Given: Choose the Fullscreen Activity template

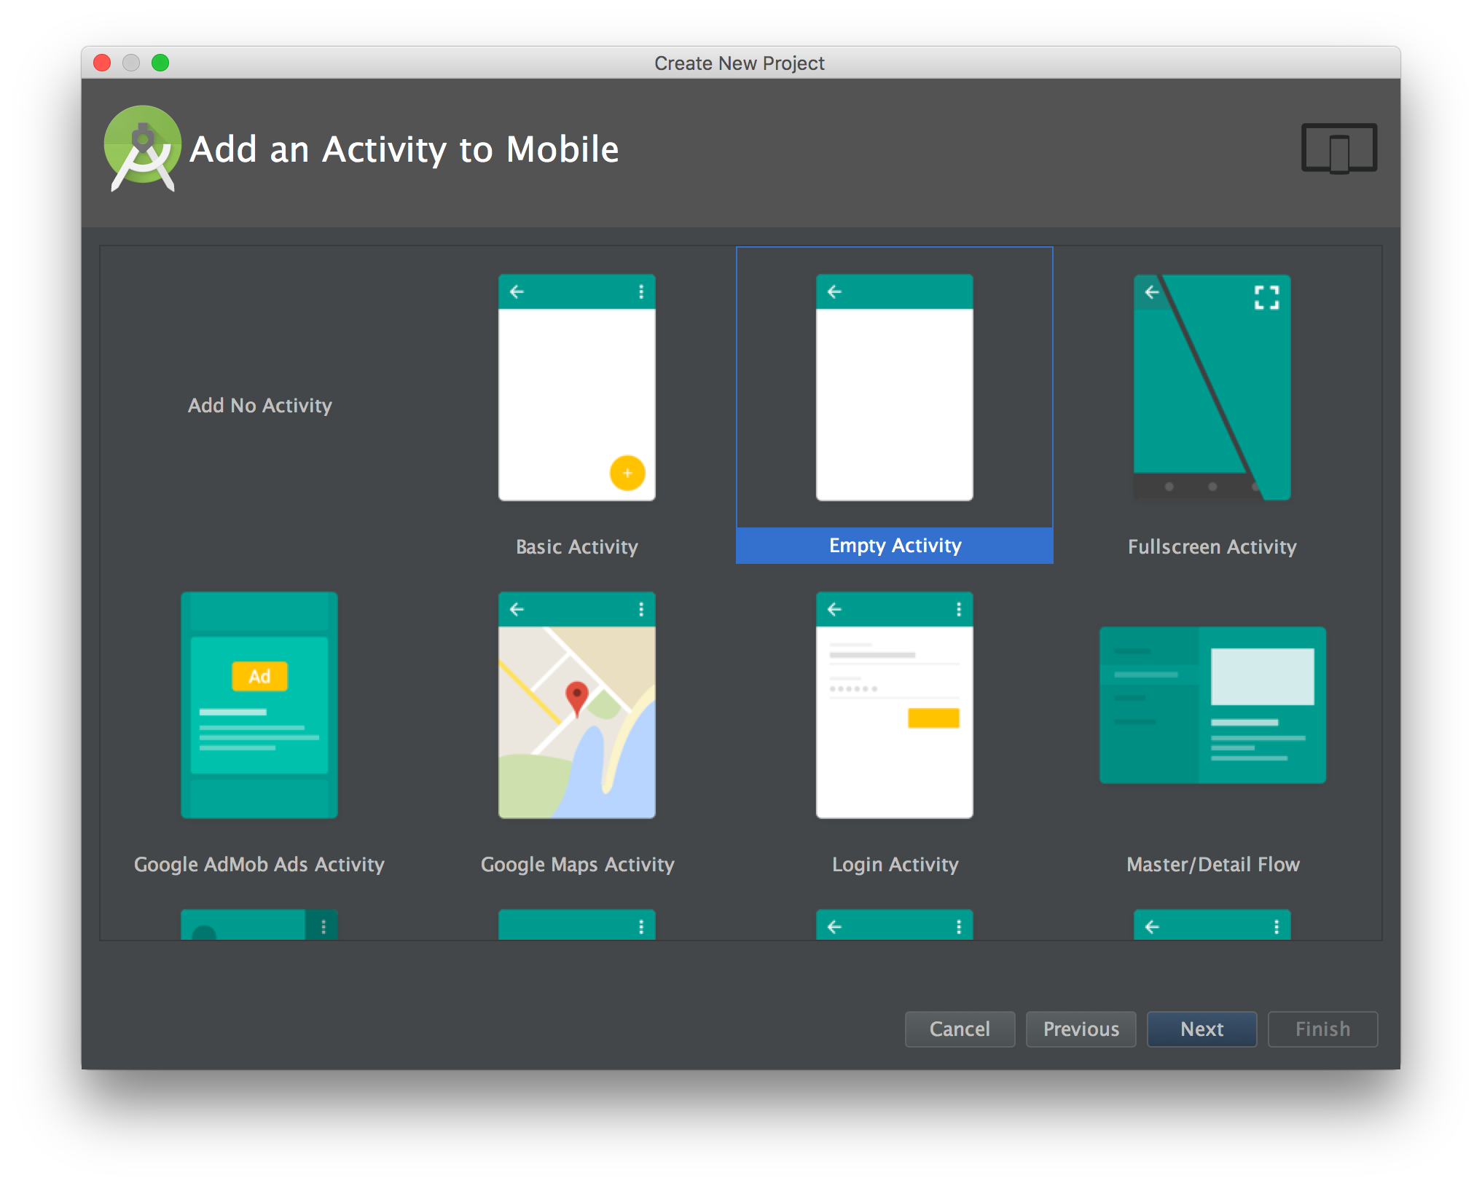Looking at the screenshot, I should (x=1212, y=388).
